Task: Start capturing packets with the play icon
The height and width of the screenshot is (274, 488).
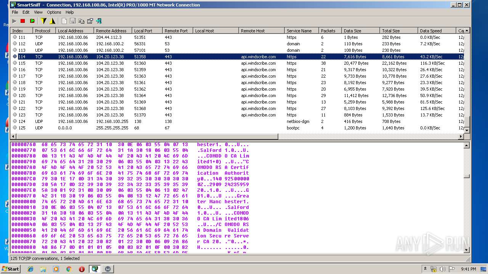Action: pos(14,21)
